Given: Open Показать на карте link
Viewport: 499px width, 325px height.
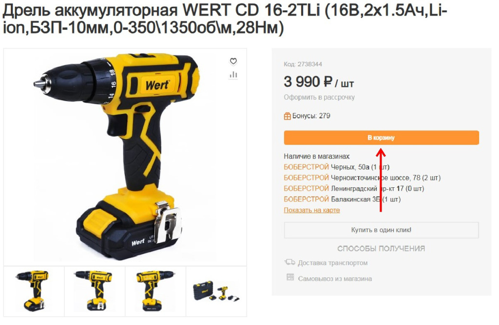Looking at the screenshot, I should (312, 210).
